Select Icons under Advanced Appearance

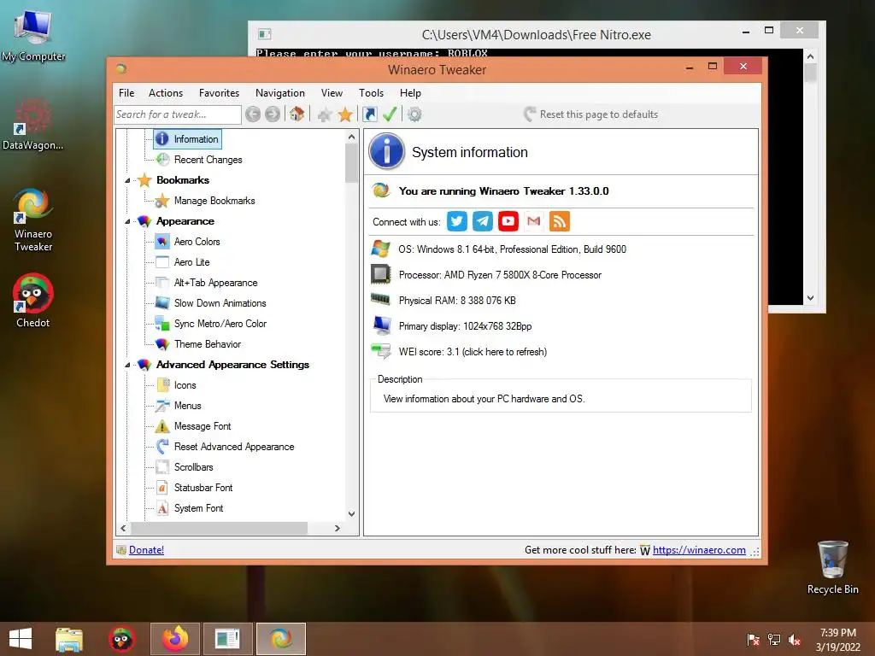(x=185, y=385)
